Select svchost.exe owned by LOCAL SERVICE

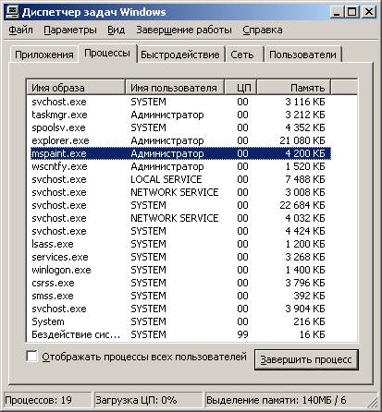click(181, 179)
